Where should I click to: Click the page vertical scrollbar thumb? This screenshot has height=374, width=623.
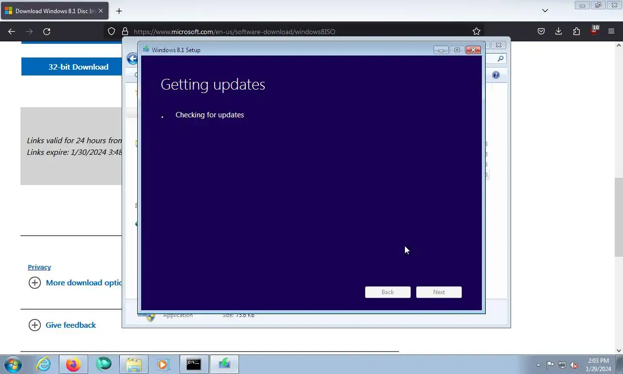tap(619, 217)
